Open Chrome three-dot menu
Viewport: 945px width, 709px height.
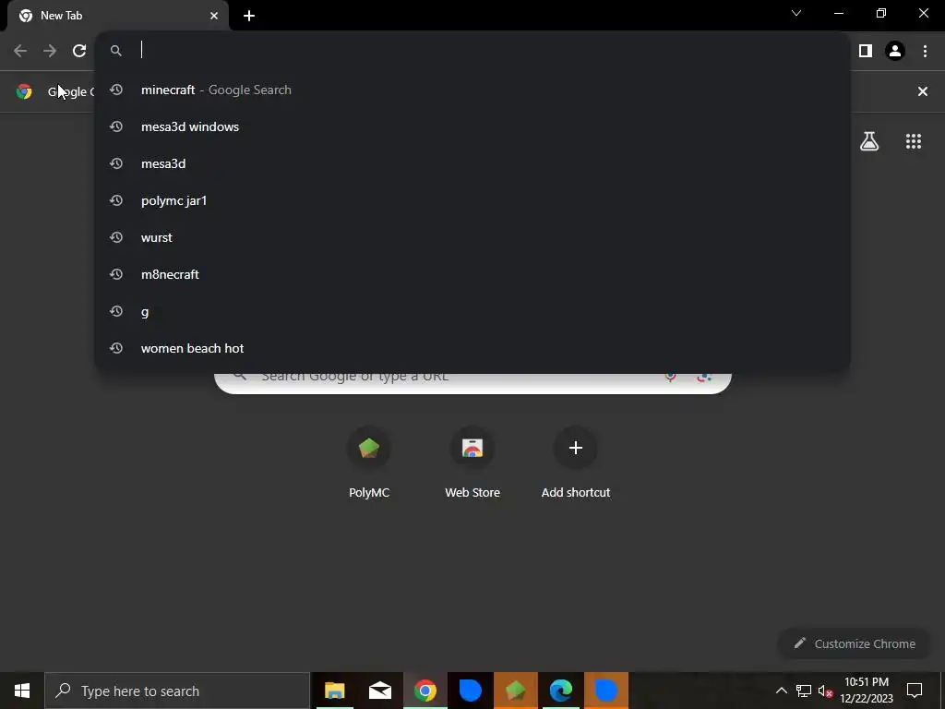point(925,51)
